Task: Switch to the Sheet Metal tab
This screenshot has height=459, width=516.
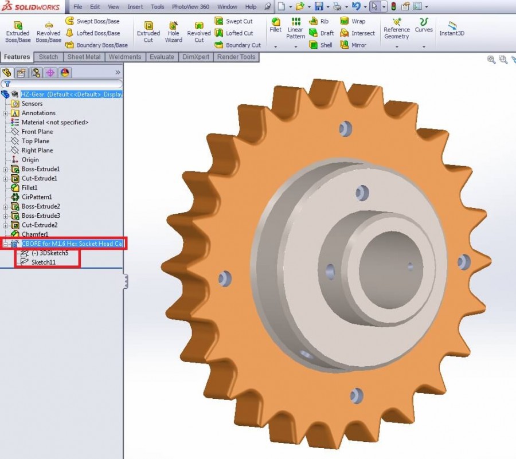Action: coord(85,57)
